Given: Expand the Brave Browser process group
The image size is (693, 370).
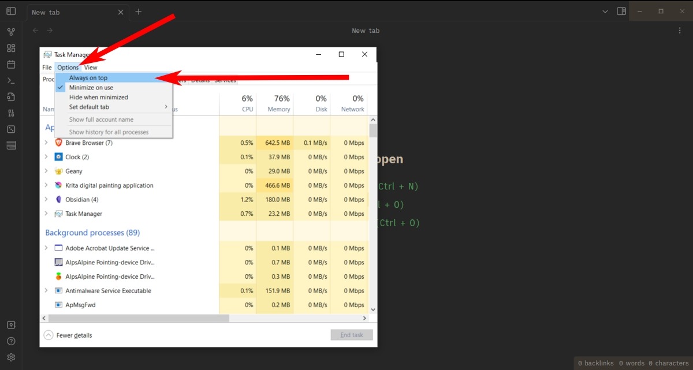Looking at the screenshot, I should [x=47, y=143].
